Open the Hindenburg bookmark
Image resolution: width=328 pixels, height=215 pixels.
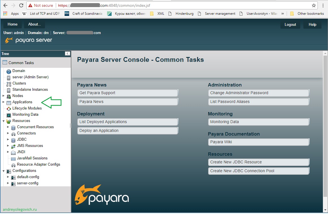click(181, 14)
